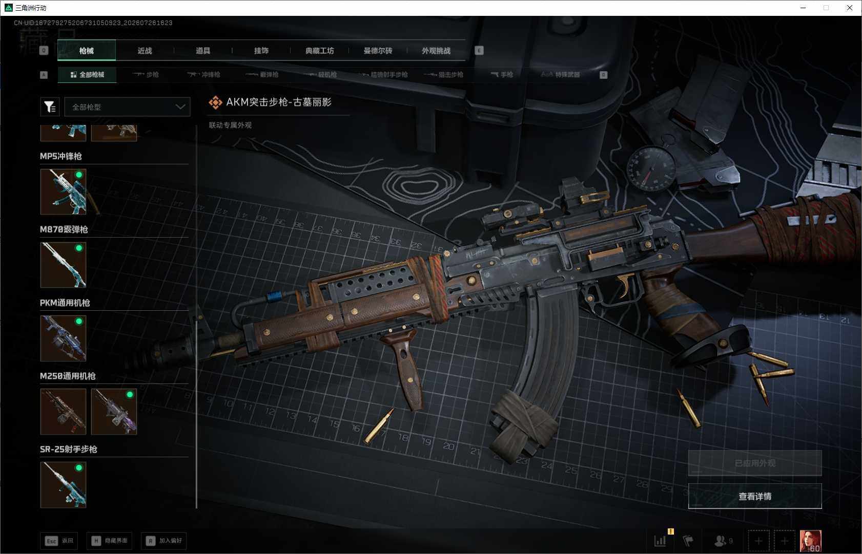Click the second empty squad slot plus

(784, 541)
